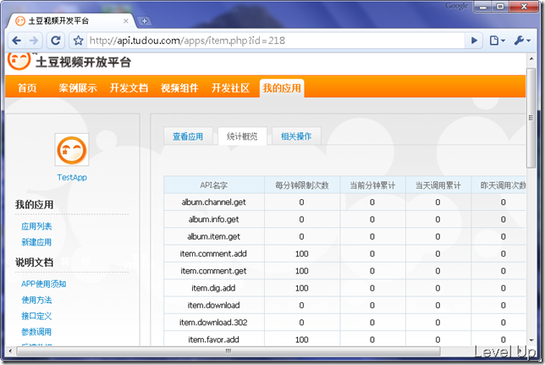
Task: Open a new tab with plus button
Action: tap(144, 21)
